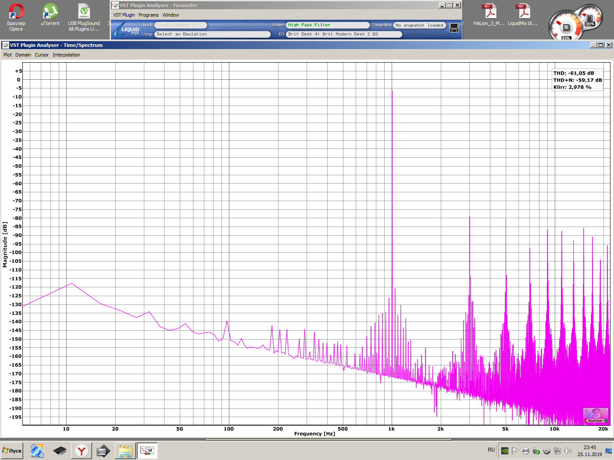This screenshot has width=614, height=460.
Task: Launch the µTorrent desktop shortcut
Action: (x=50, y=15)
